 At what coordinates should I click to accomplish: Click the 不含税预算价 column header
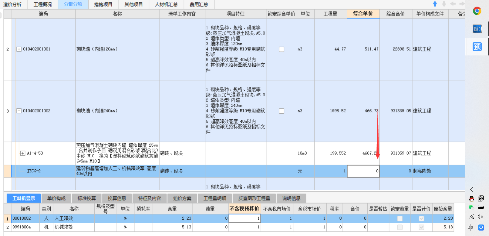[x=244, y=209]
